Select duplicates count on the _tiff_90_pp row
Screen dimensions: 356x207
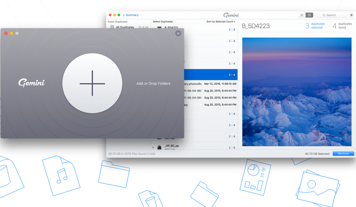coord(229,147)
